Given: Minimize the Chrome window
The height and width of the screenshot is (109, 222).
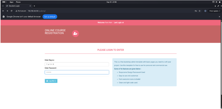Looking at the screenshot, I should pyautogui.click(x=215, y=6).
